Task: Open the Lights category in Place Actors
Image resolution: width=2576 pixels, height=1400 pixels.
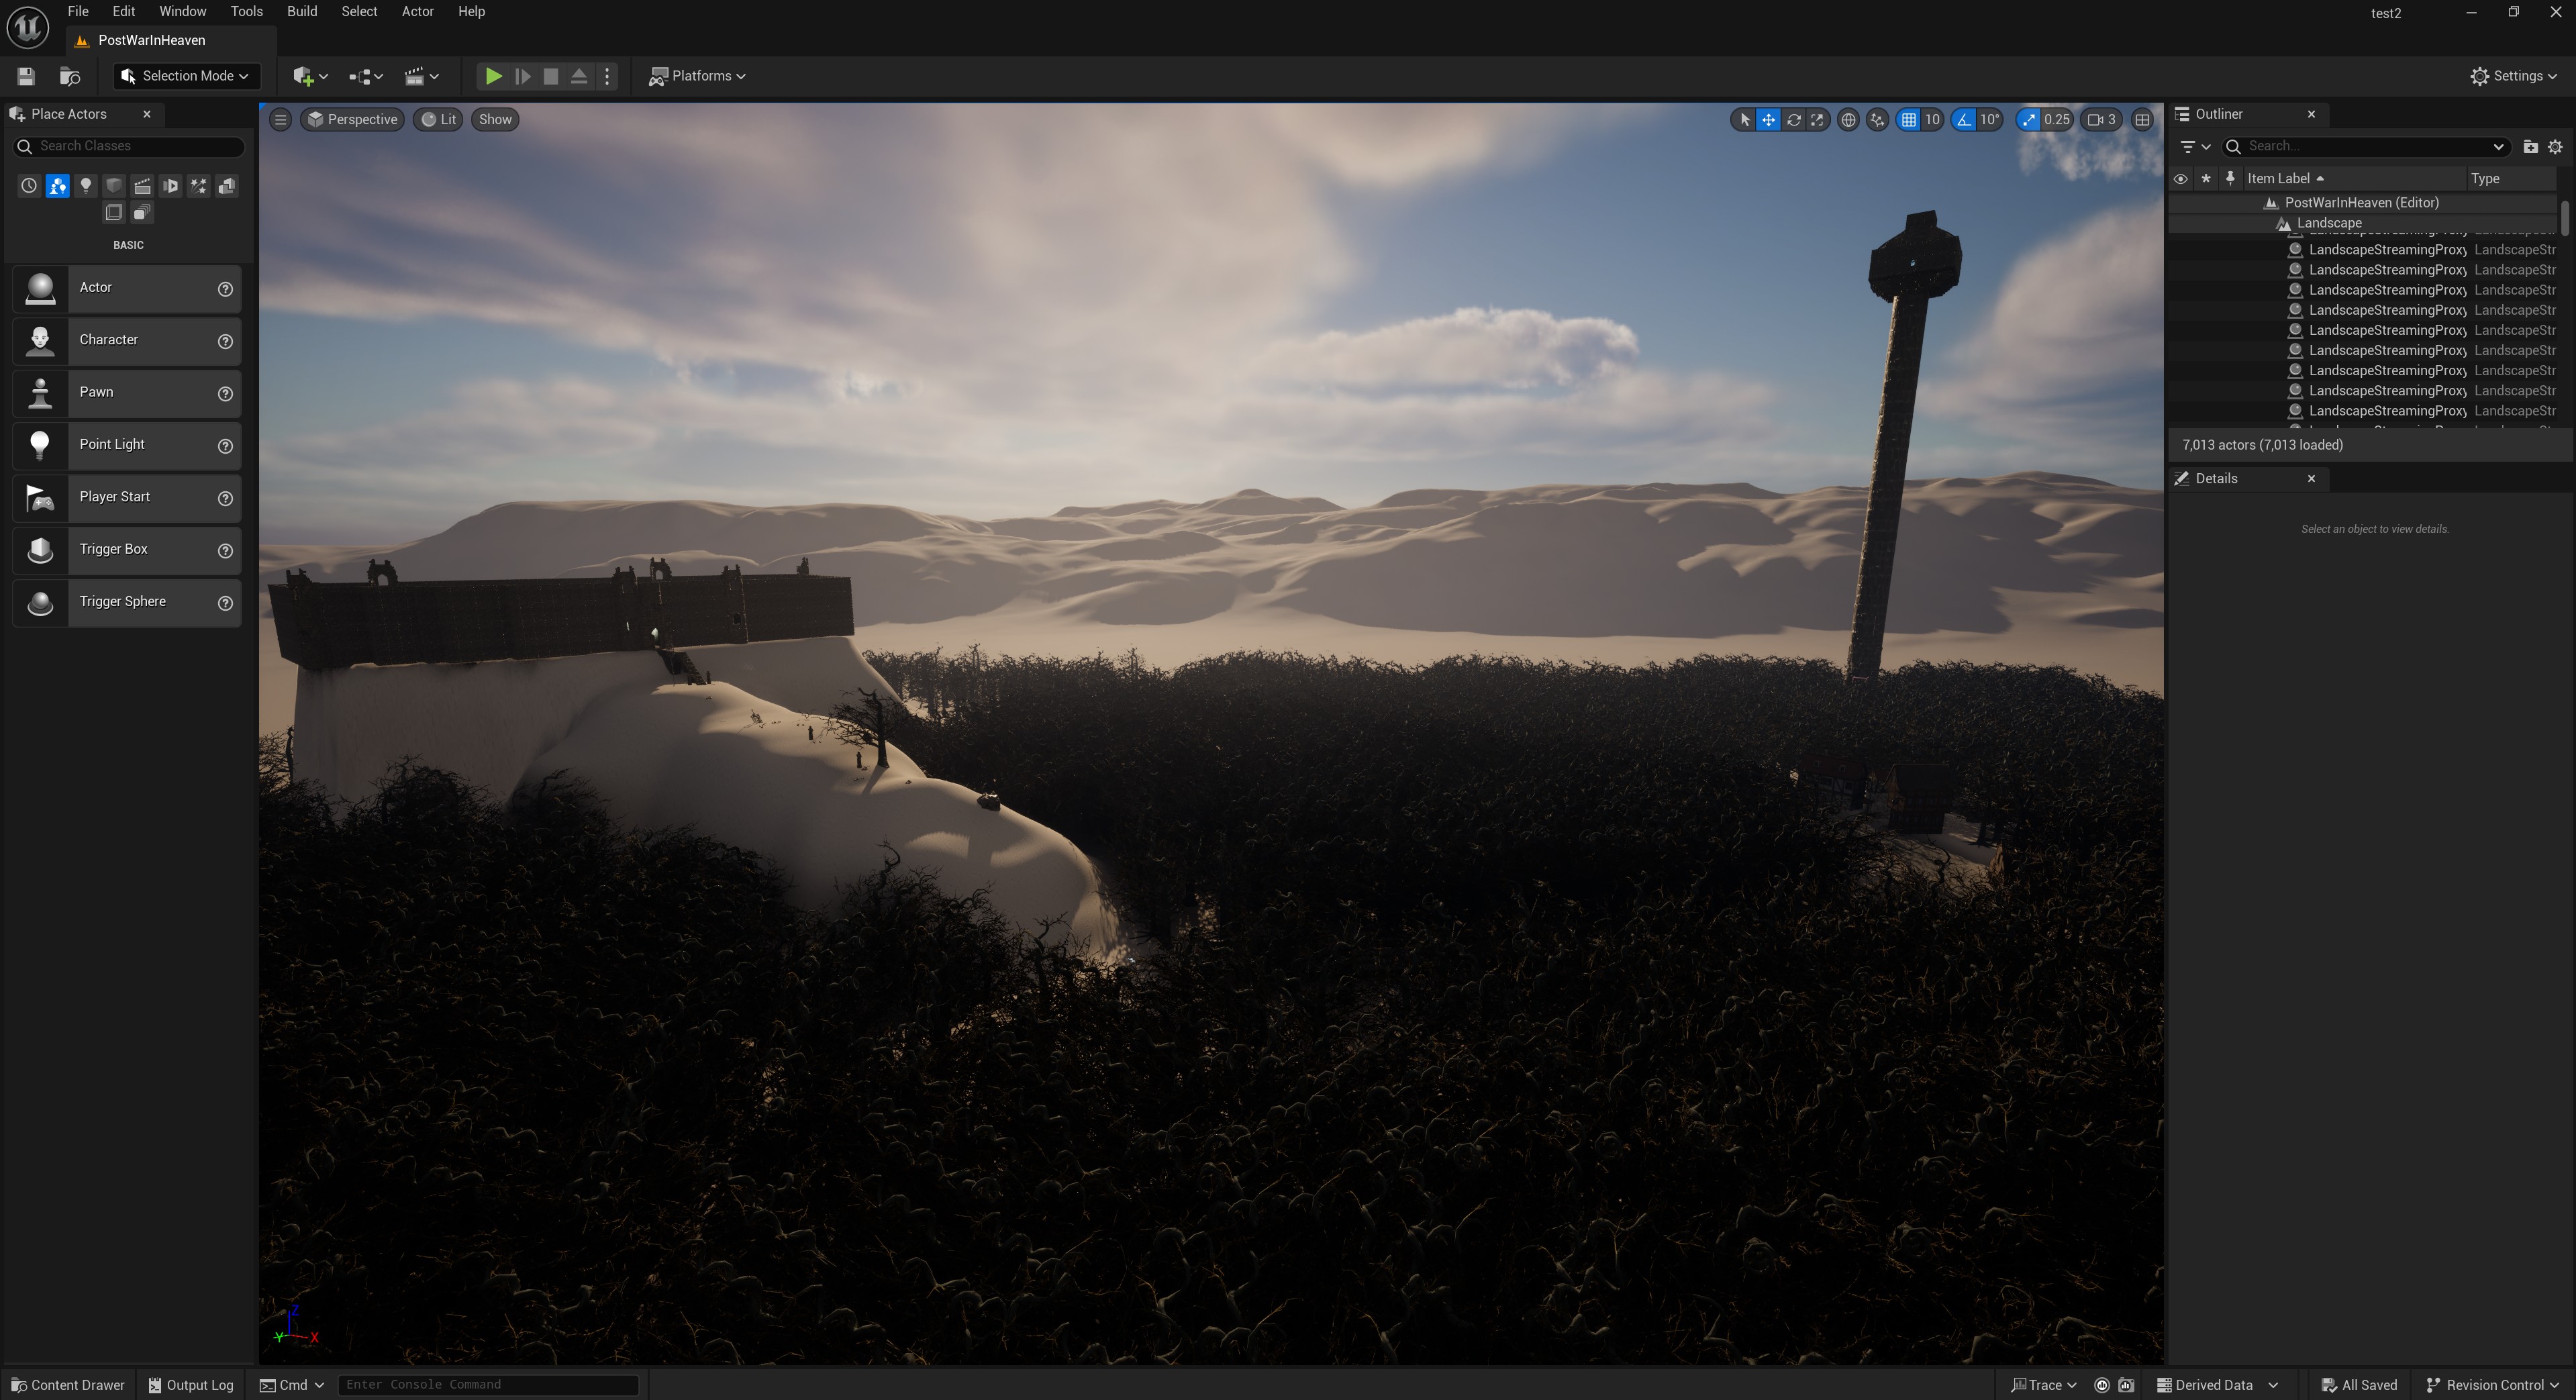Action: pos(86,186)
